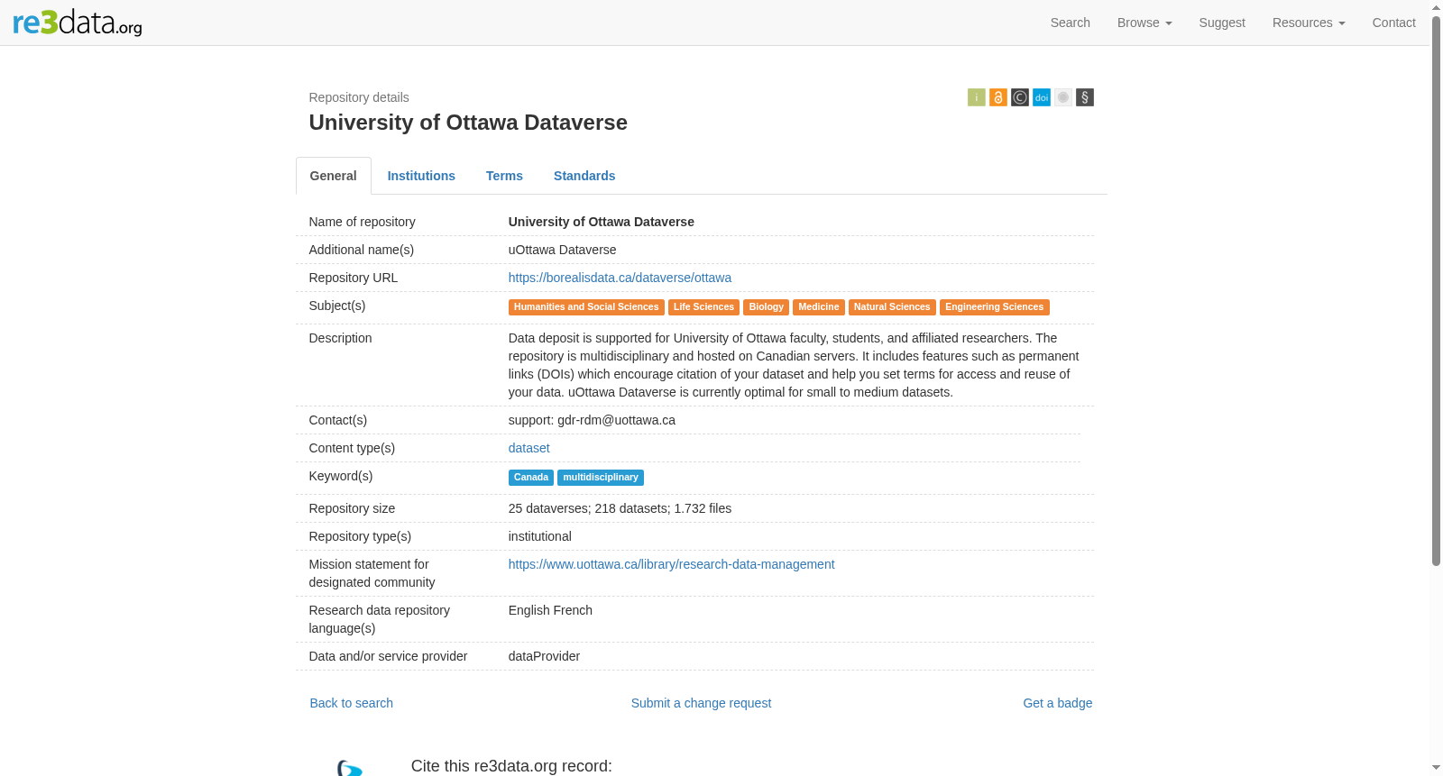
Task: Open the borealisdata.ca repository URL
Action: pos(620,278)
